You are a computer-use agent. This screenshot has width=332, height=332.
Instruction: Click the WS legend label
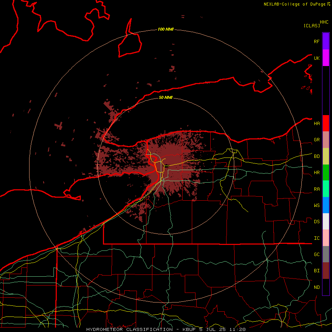pos(317,205)
